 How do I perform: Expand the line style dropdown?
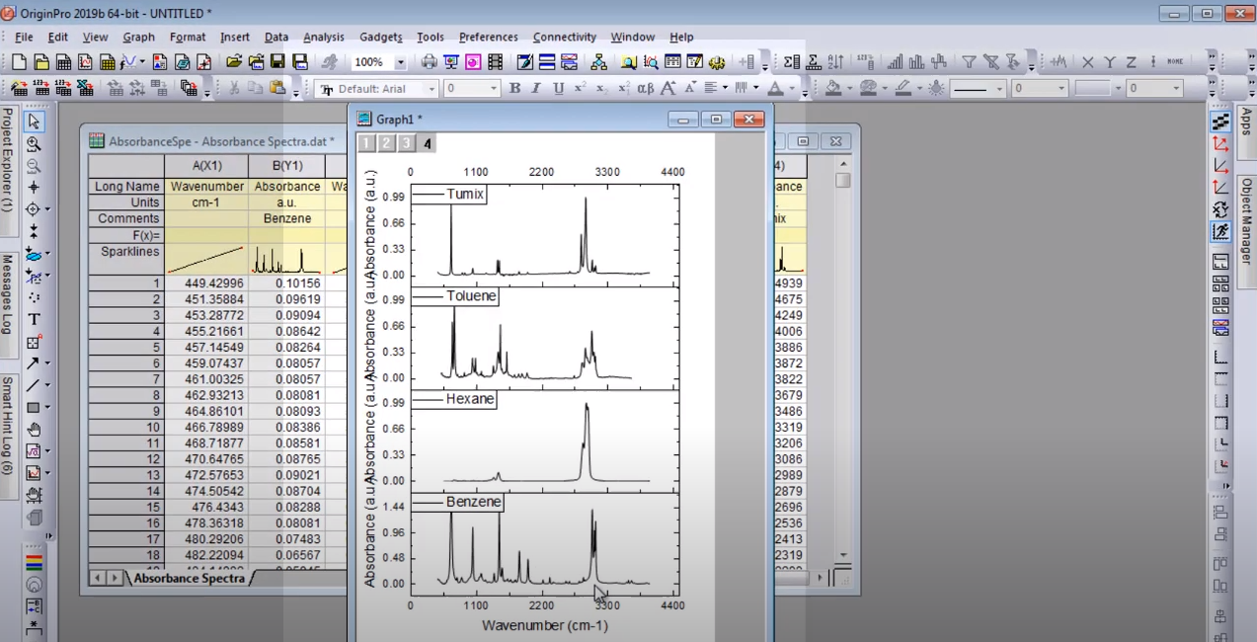[x=999, y=89]
